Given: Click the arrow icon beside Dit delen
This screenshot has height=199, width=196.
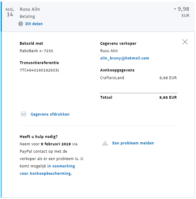Looking at the screenshot, I should point(21,24).
